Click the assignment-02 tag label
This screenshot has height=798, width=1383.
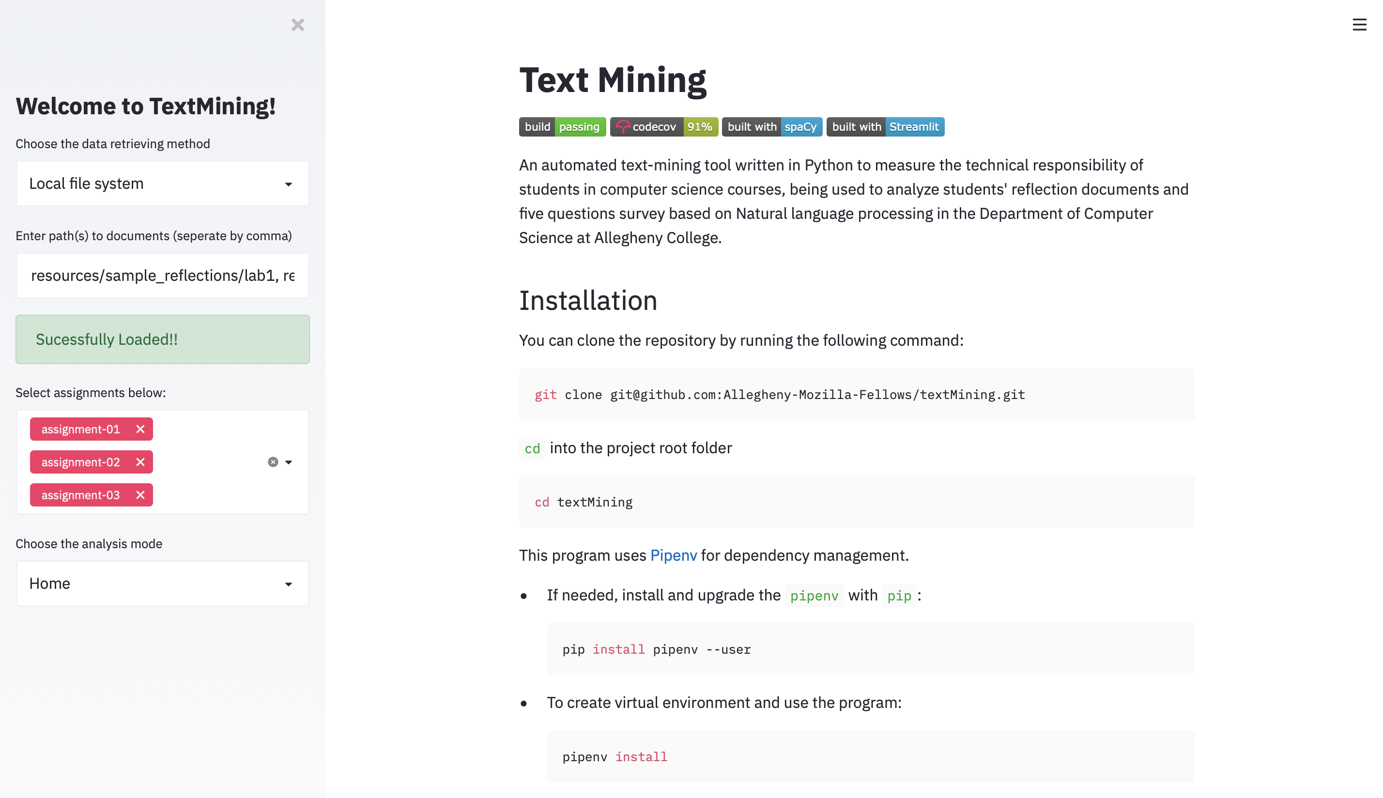[x=80, y=462]
